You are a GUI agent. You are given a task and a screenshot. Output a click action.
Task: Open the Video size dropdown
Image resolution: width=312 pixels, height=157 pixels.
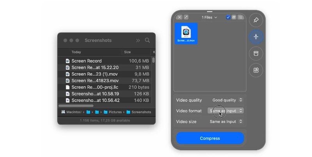[x=226, y=122]
